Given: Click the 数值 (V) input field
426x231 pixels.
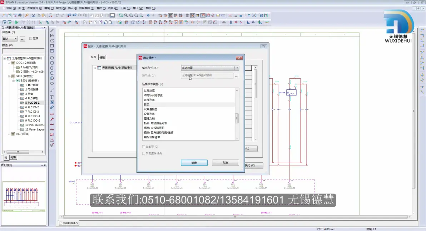Looking at the screenshot, I should pos(23,51).
